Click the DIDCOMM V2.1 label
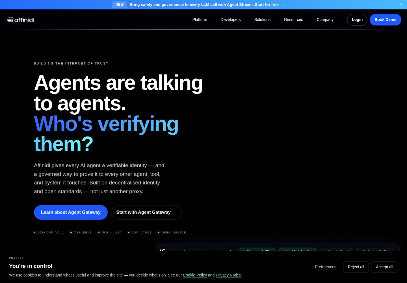This screenshot has width=407, height=283. coord(49,232)
